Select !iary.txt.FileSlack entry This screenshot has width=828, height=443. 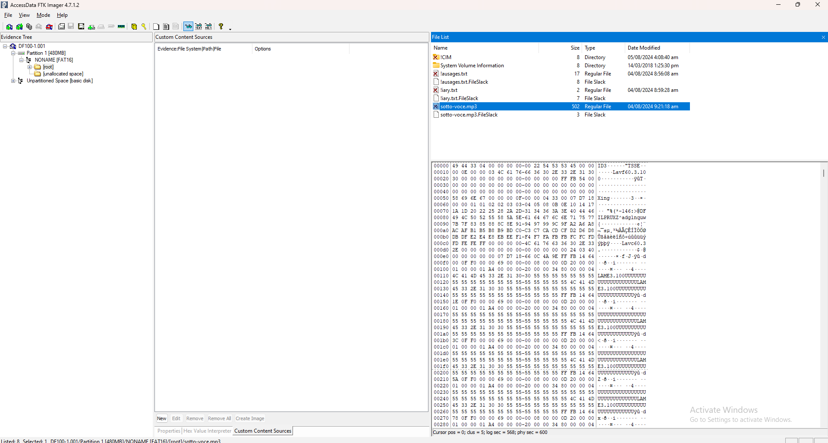coord(459,98)
